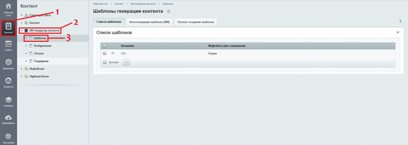Click ИИ генератор контента breadcrumb link

pyautogui.click(x=143, y=4)
